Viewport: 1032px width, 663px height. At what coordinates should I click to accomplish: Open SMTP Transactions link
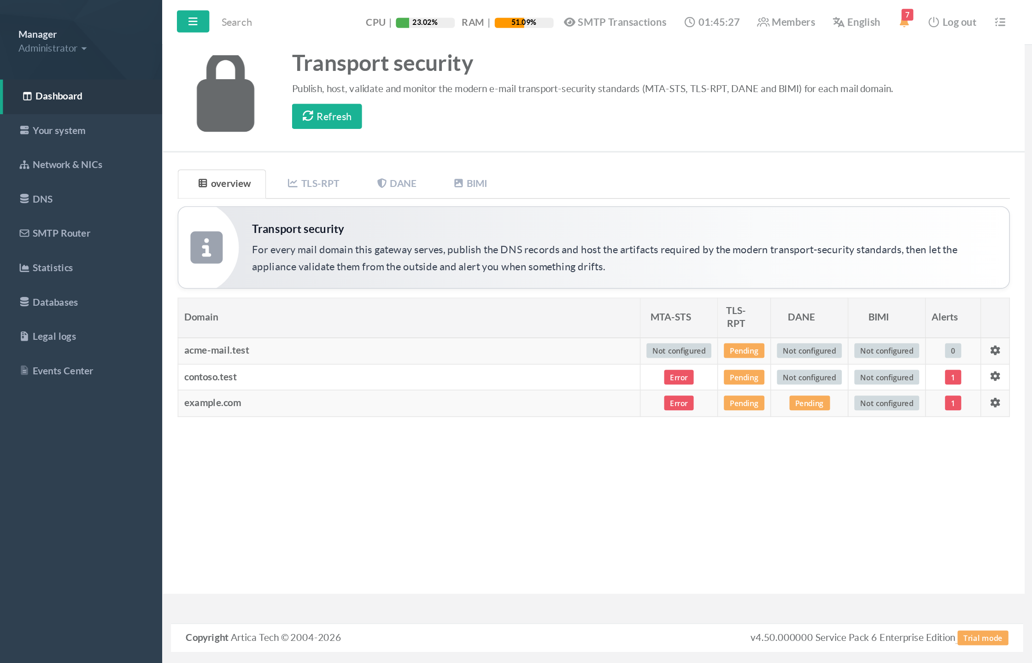coord(615,22)
